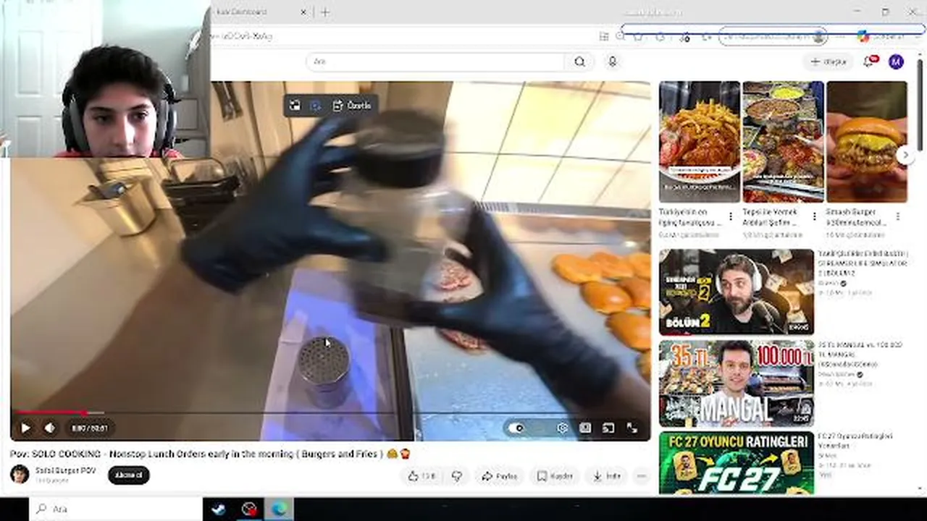
Task: Open the Bölüm 2 streamer video thumbnail
Action: coord(737,292)
